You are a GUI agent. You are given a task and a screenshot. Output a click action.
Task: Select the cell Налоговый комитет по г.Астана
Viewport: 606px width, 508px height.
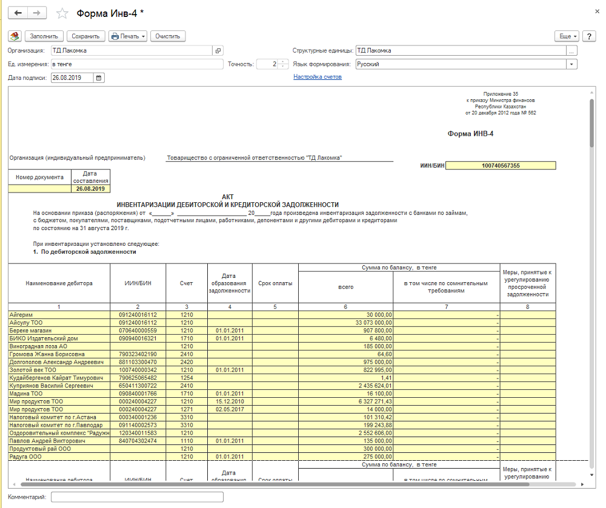click(x=59, y=417)
